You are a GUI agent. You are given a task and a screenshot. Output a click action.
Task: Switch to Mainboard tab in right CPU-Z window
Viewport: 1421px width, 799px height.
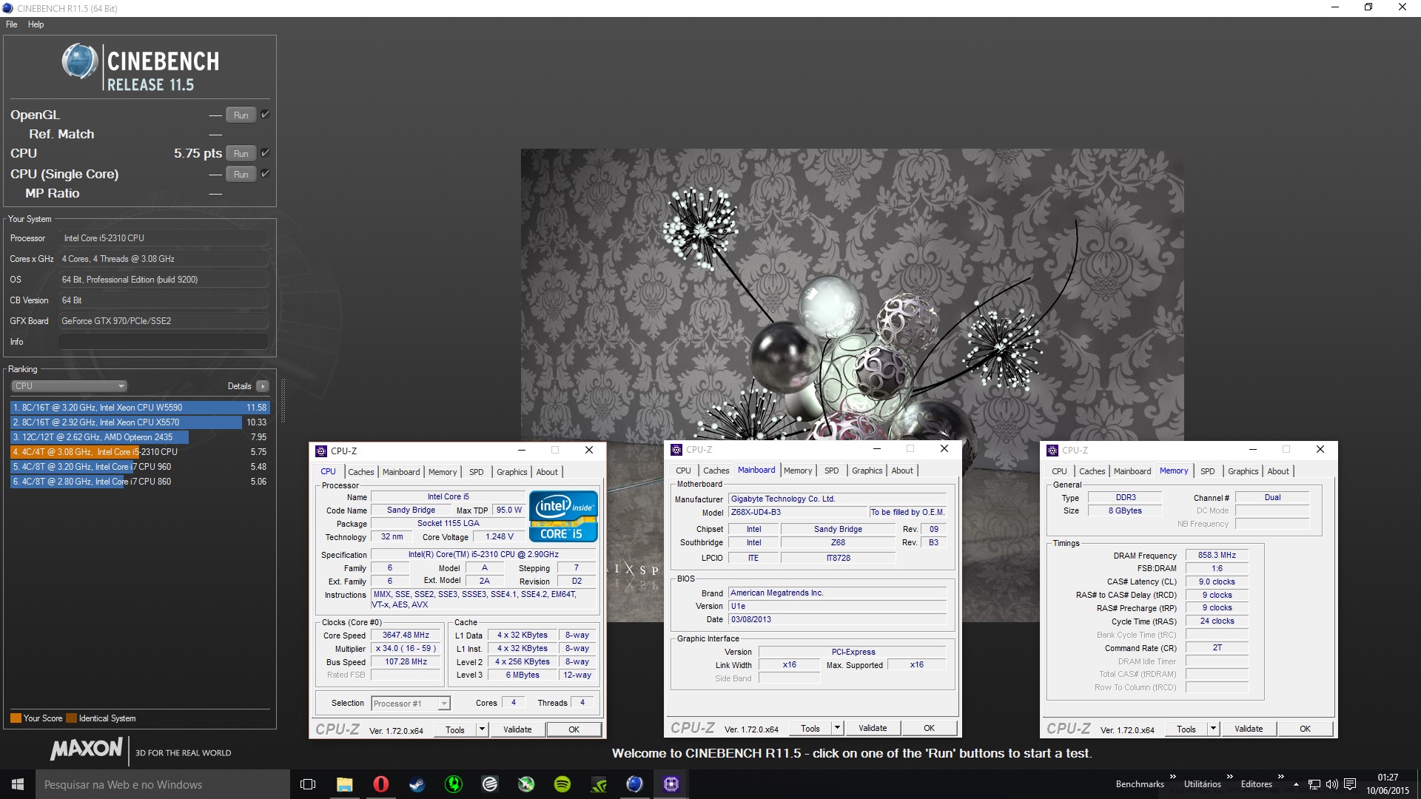pos(1132,471)
